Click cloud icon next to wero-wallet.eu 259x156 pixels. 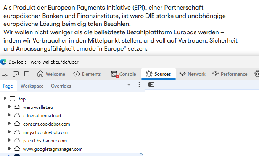[x=17, y=107]
